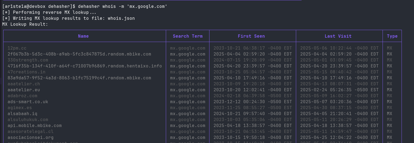Click the 'First Seen' column header
414x143 pixels.
point(251,36)
